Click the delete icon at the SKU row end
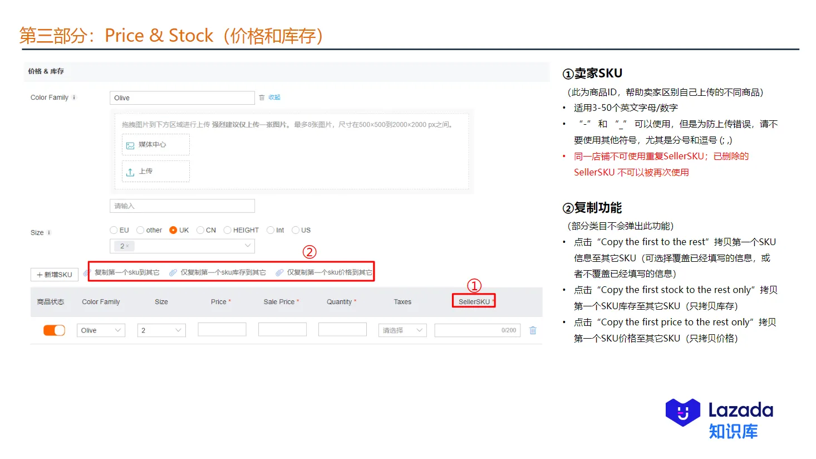 coord(532,330)
